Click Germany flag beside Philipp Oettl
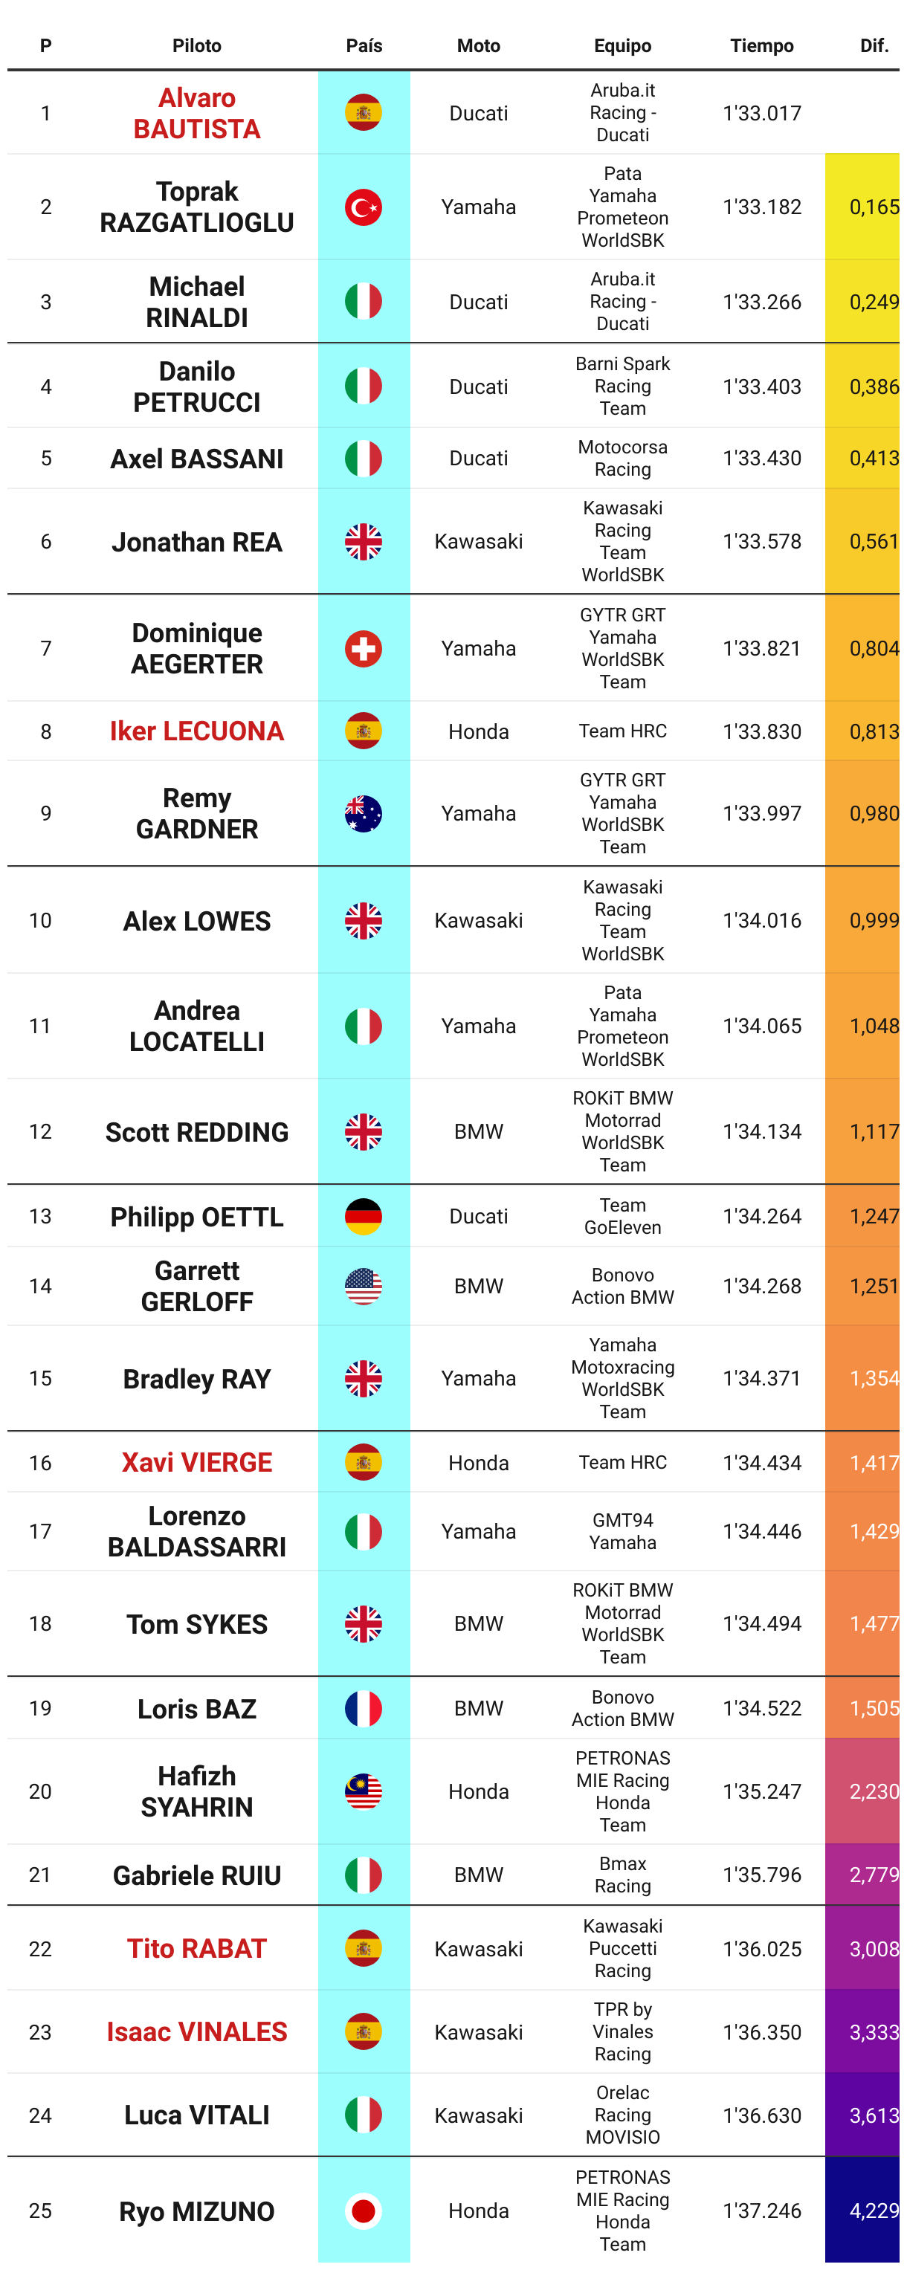 tap(363, 1216)
